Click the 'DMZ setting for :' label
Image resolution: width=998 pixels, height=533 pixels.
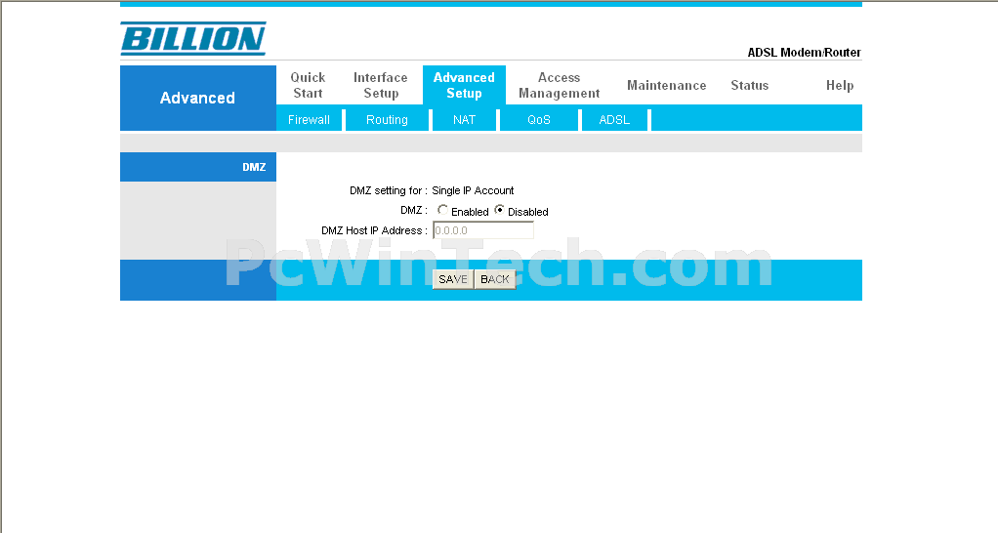click(389, 190)
